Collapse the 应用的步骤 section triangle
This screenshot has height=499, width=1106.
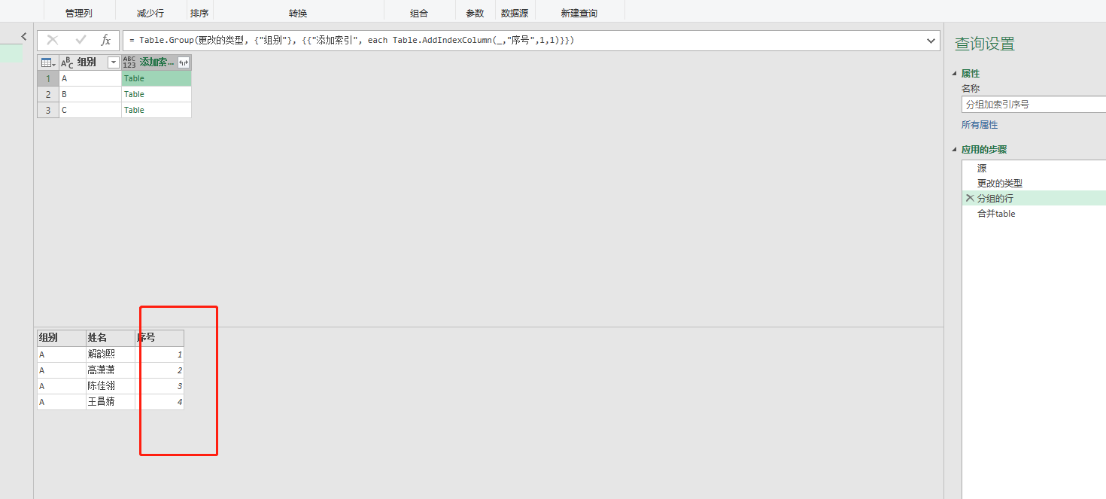pos(956,150)
